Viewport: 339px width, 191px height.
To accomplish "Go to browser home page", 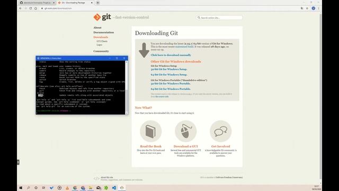I will (35, 8).
